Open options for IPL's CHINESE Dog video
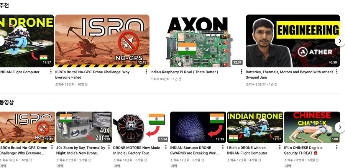 coord(337,148)
